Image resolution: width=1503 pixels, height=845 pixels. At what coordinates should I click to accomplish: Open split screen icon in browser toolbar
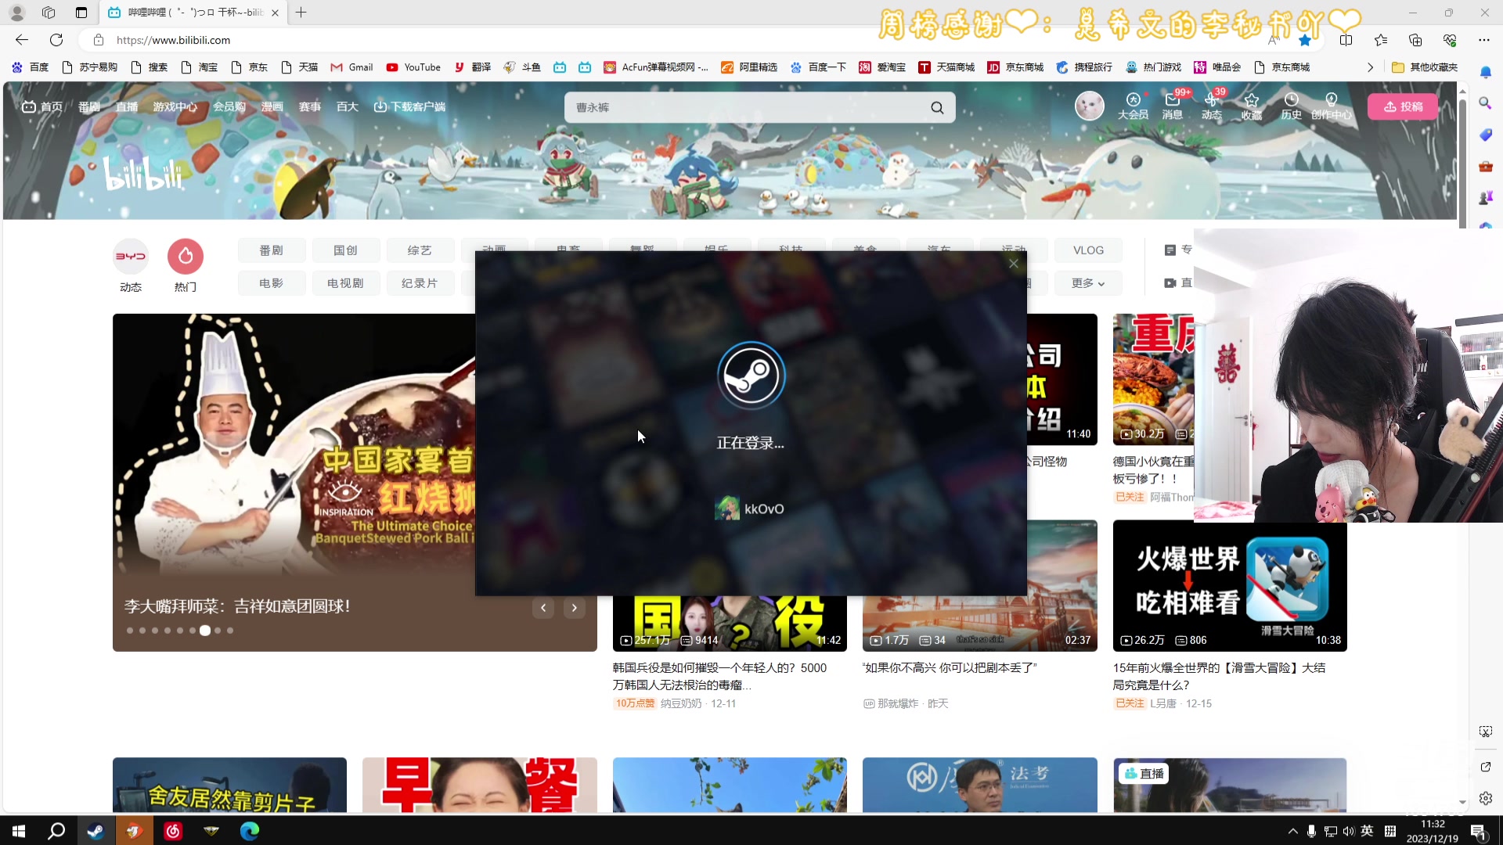tap(1346, 40)
